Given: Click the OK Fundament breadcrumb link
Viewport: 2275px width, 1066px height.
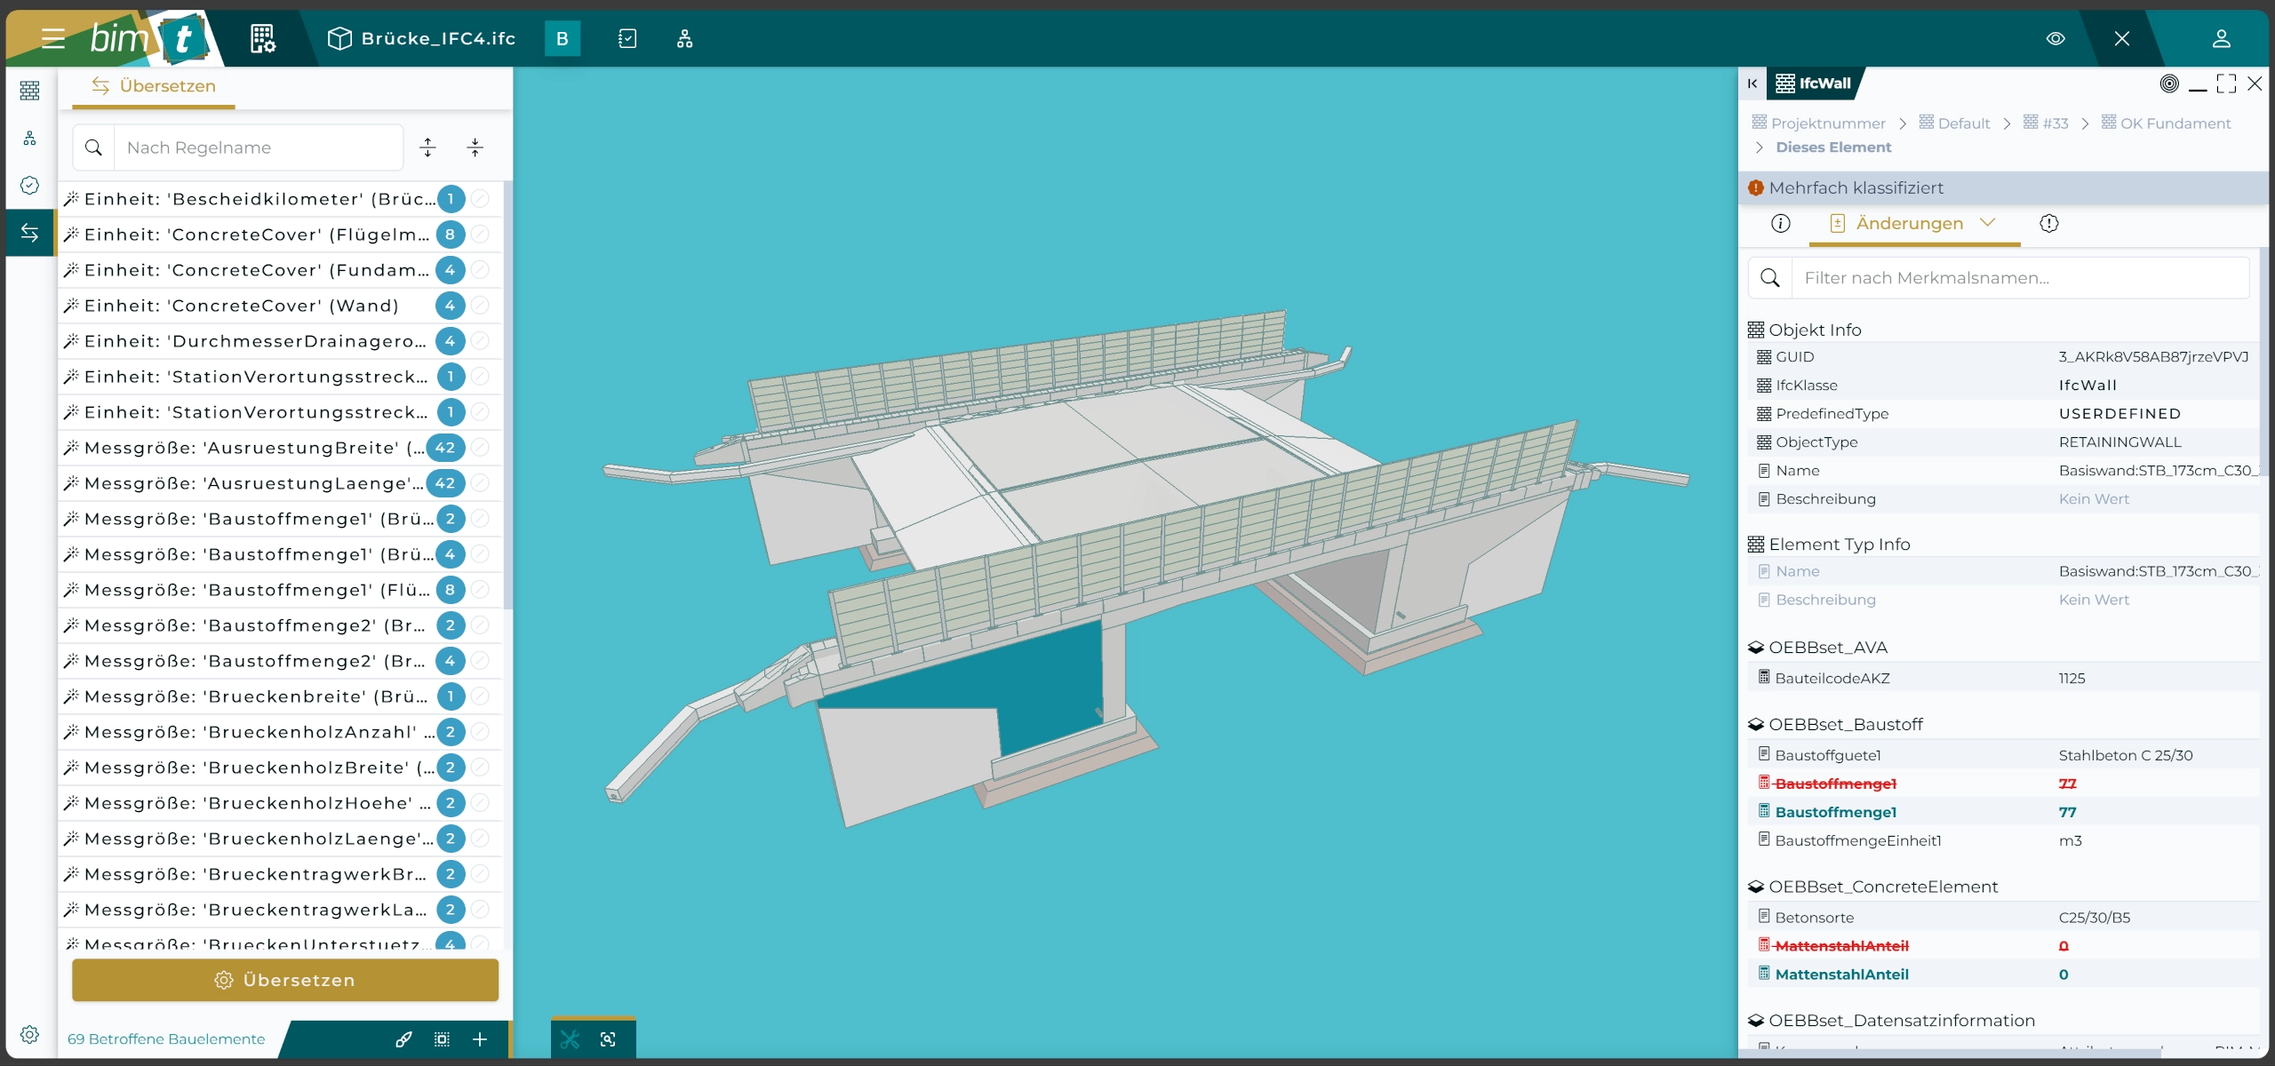Looking at the screenshot, I should (x=2175, y=123).
